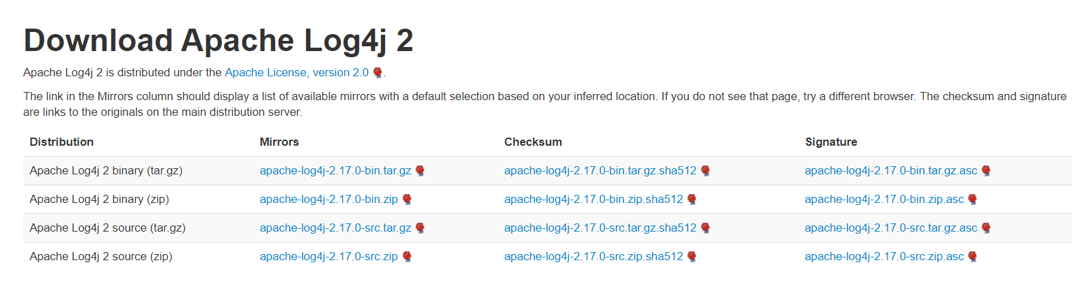The width and height of the screenshot is (1081, 282).
Task: Download apache-log4j-2.17.0-src.tar.gz source
Action: click(x=335, y=228)
